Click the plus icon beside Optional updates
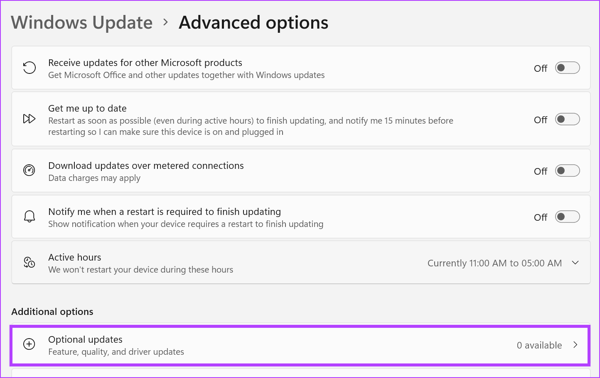This screenshot has width=600, height=378. click(29, 344)
